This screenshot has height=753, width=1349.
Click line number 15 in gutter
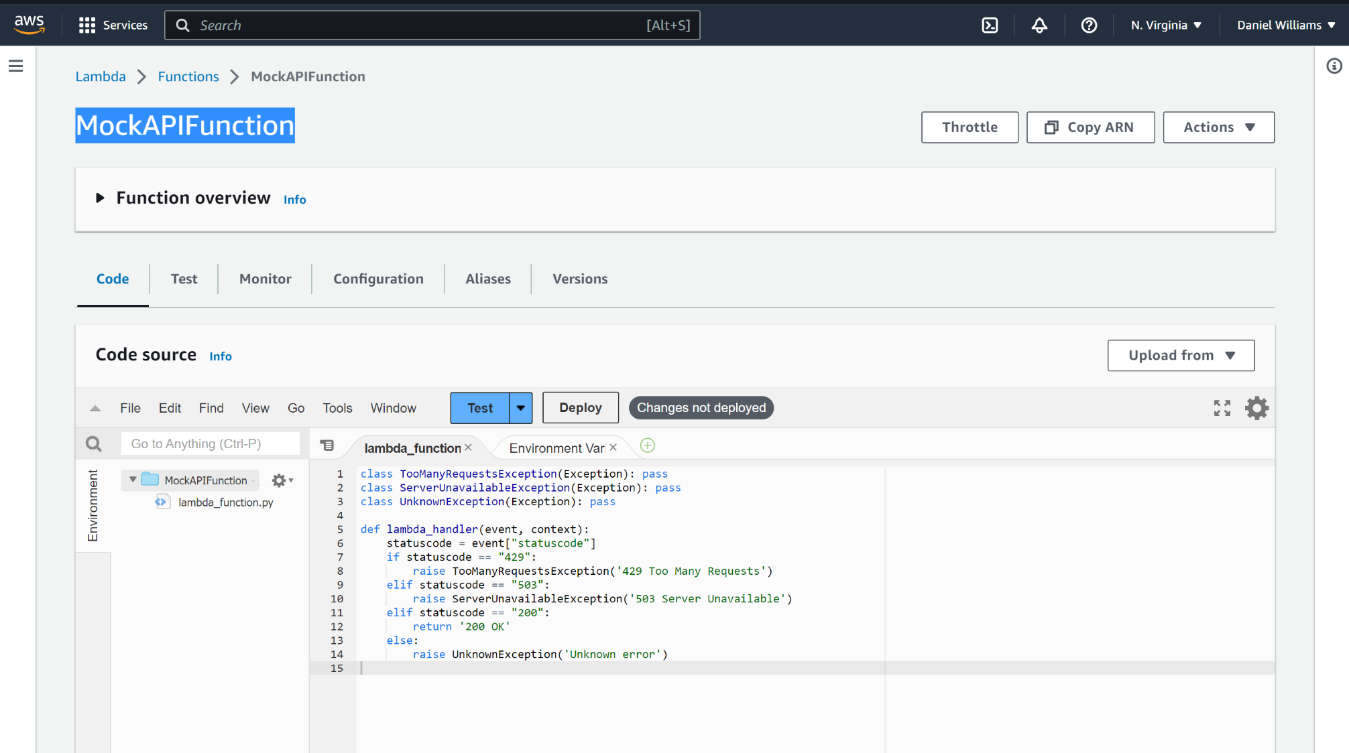coord(337,669)
